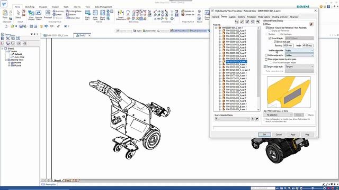
Task: Click the Parts list vertical scrollbar
Action: click(258, 69)
